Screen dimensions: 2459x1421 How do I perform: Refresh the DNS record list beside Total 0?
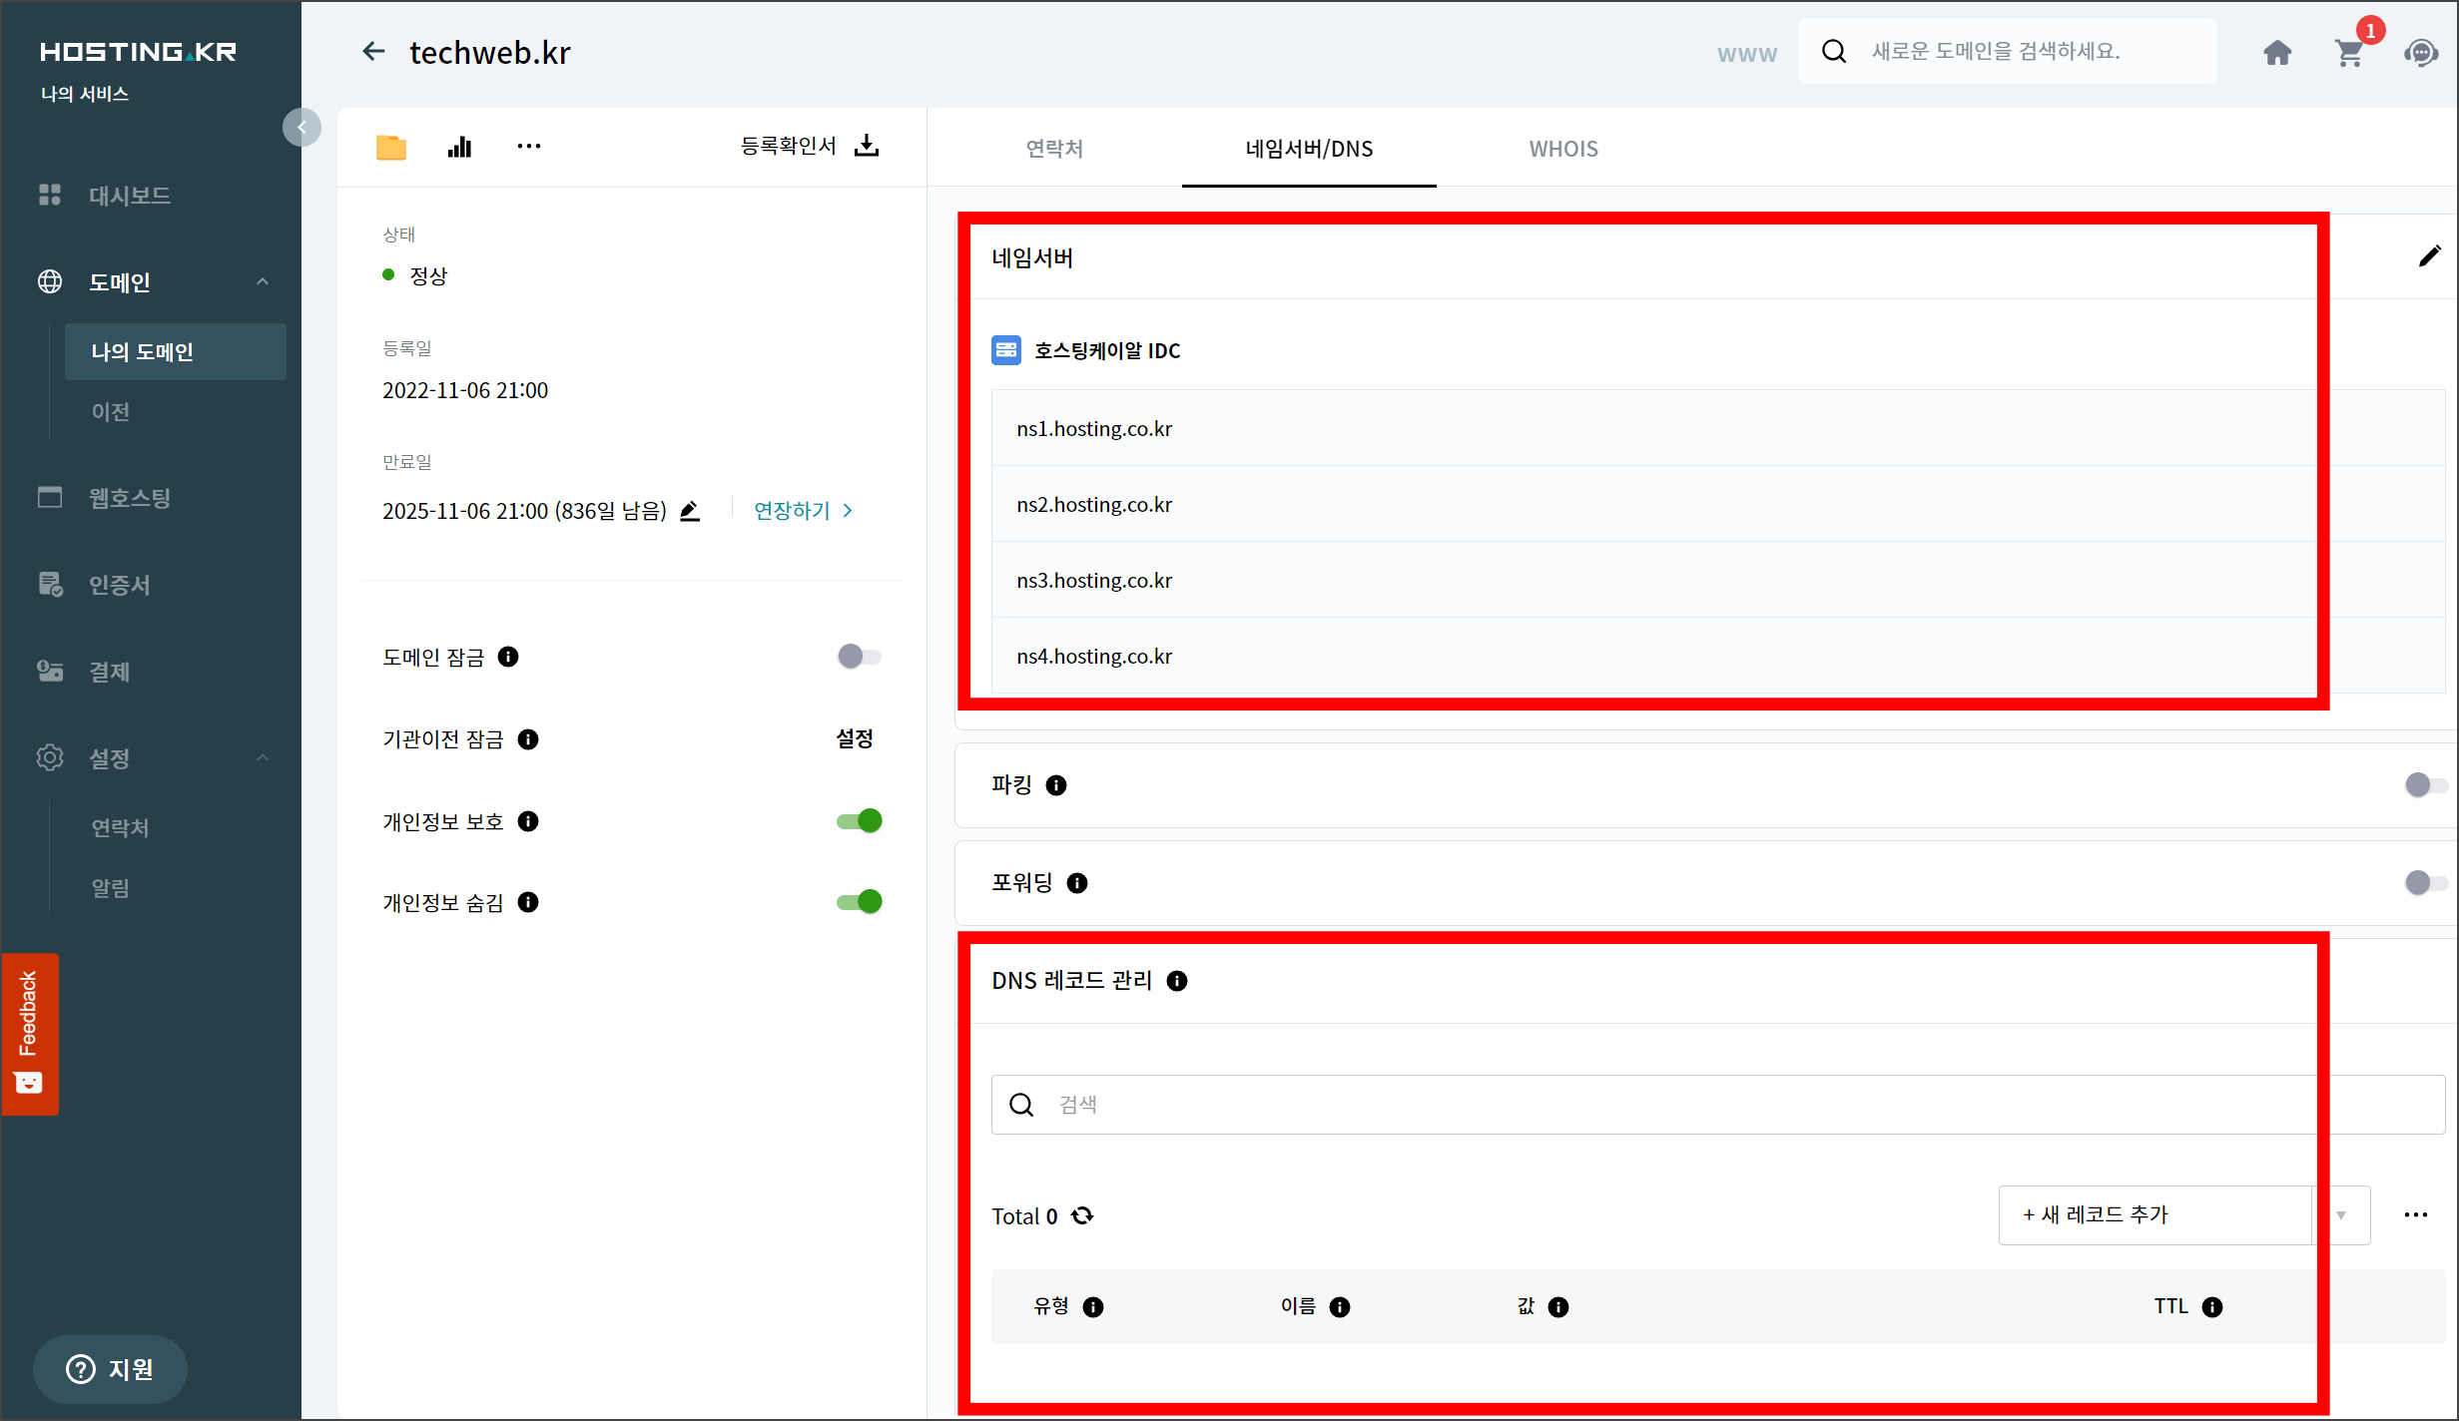(x=1082, y=1215)
